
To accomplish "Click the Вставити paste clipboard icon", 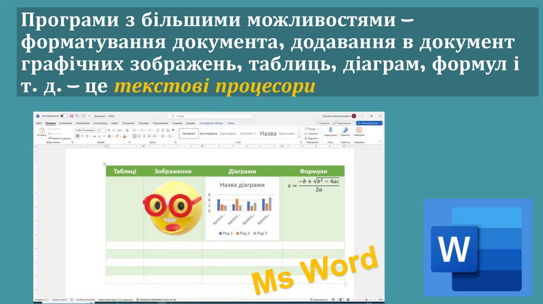I will pyautogui.click(x=42, y=130).
